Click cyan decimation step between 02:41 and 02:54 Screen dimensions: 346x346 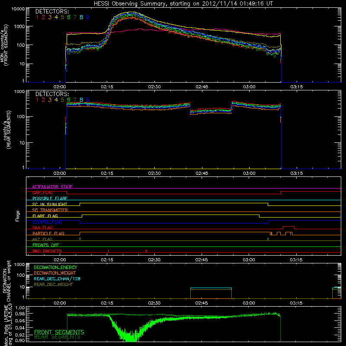[211, 288]
